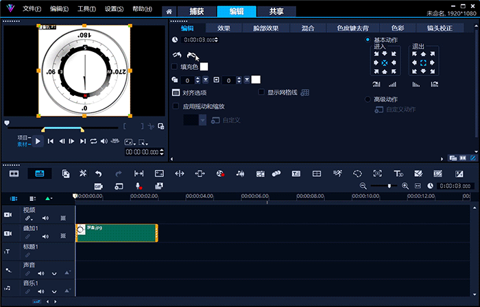Open the green triangle track dropdown
Screen dimensions: 480x307
click(49, 199)
